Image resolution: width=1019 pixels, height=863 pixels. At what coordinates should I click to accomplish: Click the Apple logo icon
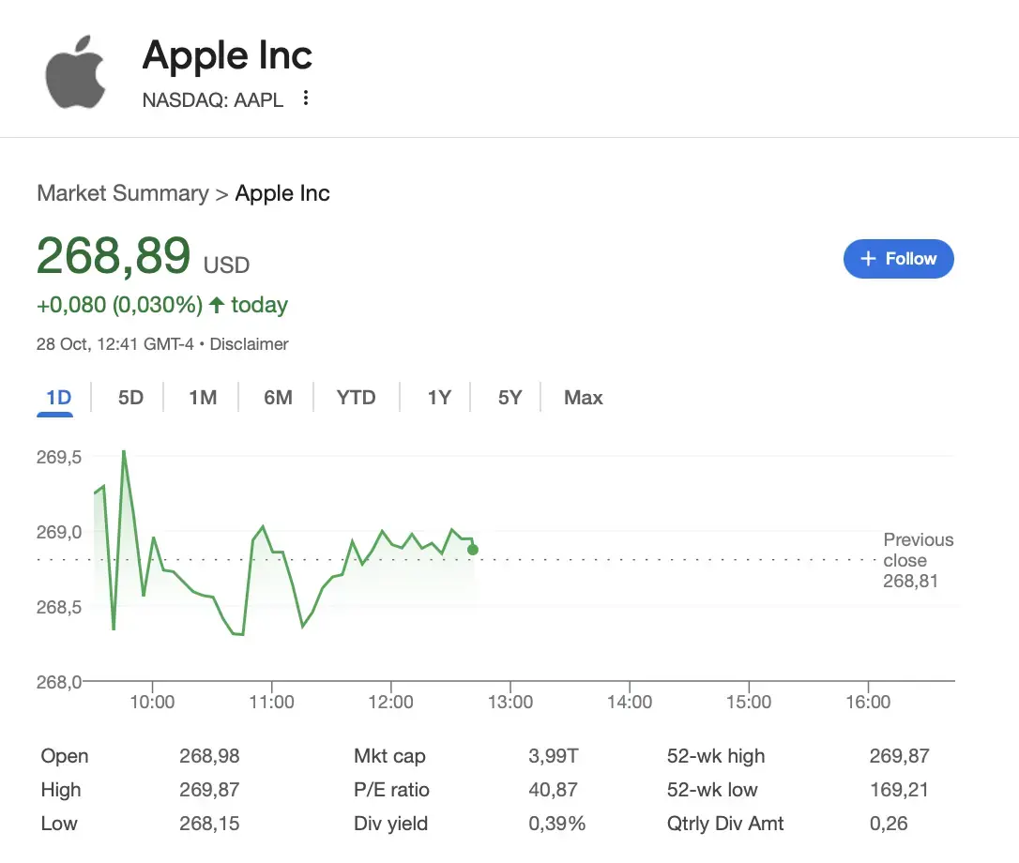pos(76,70)
